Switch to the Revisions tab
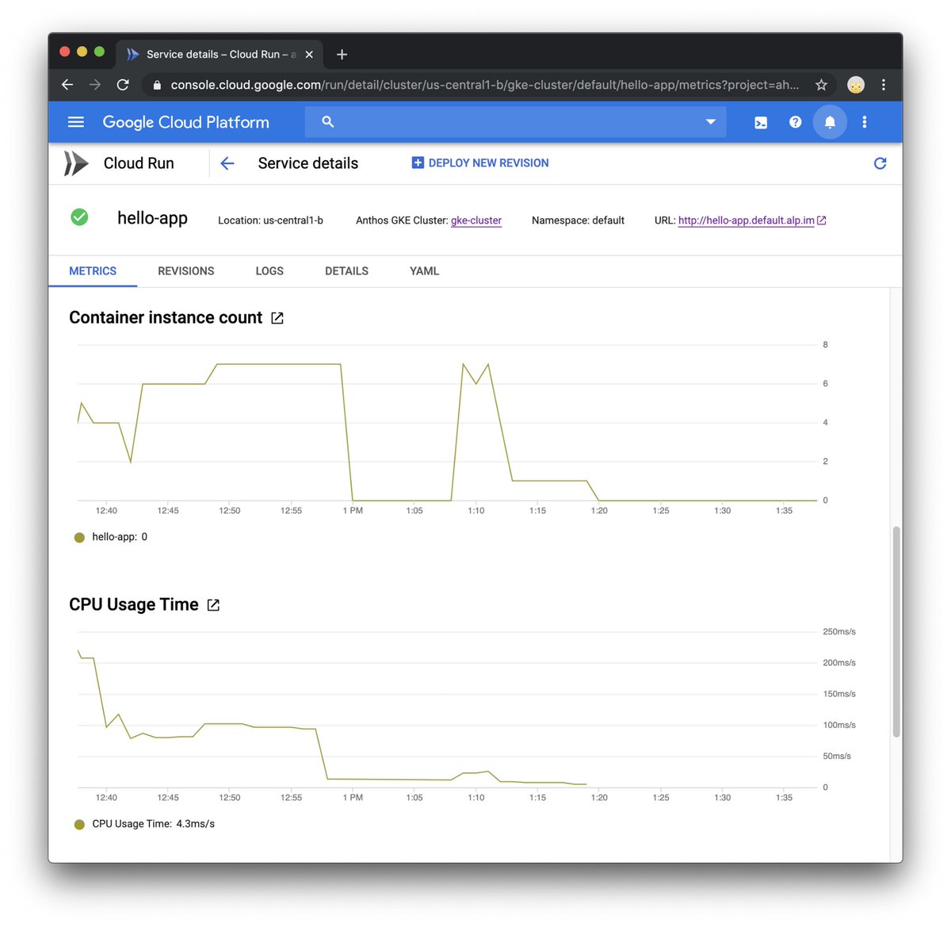951x927 pixels. point(186,271)
